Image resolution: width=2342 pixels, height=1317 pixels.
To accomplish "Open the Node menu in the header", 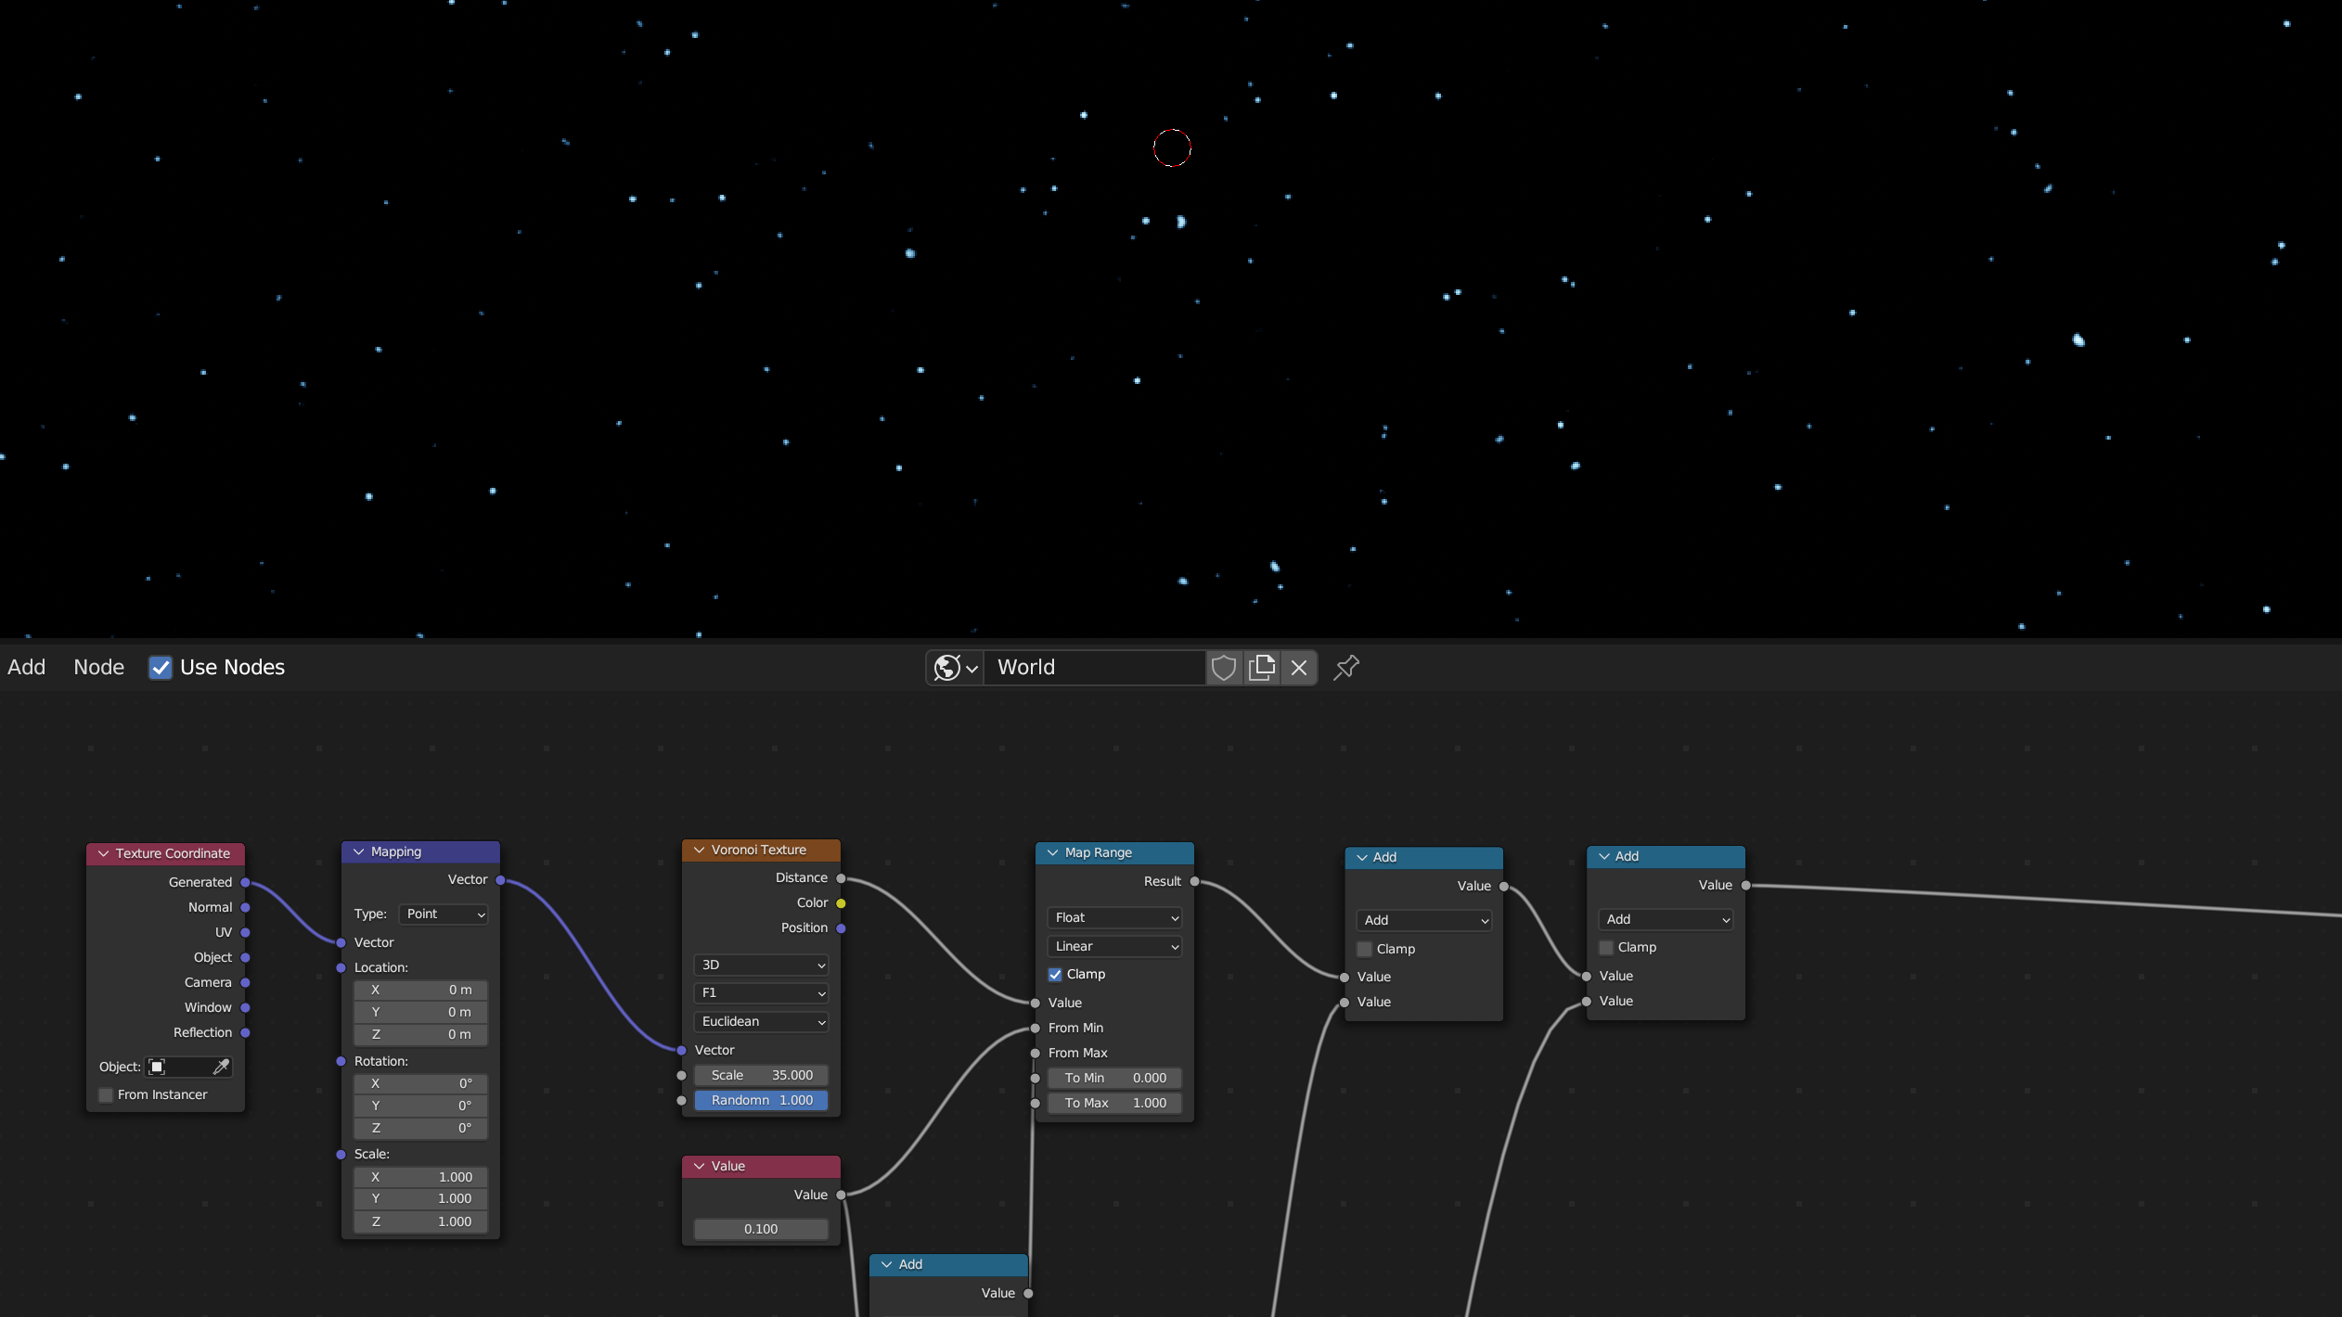I will point(98,668).
